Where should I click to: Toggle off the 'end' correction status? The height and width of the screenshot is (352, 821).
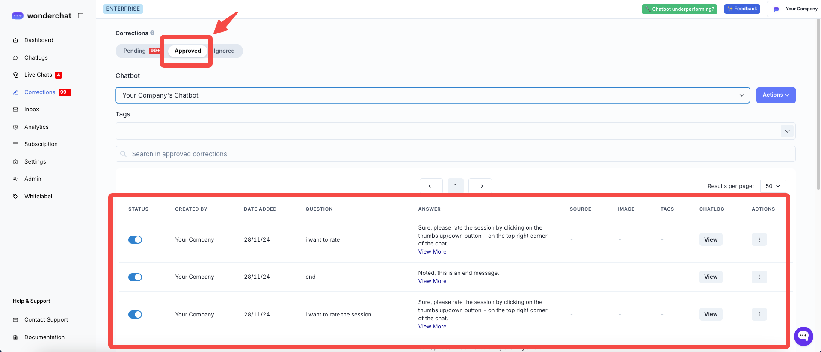click(135, 277)
